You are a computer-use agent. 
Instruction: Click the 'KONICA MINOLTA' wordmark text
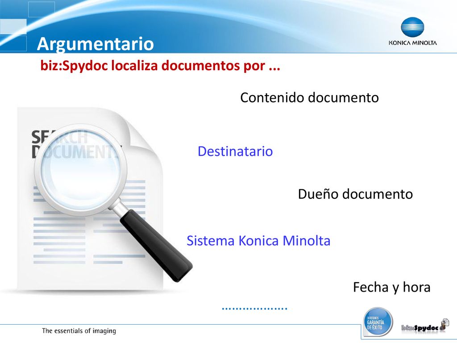[x=413, y=43]
